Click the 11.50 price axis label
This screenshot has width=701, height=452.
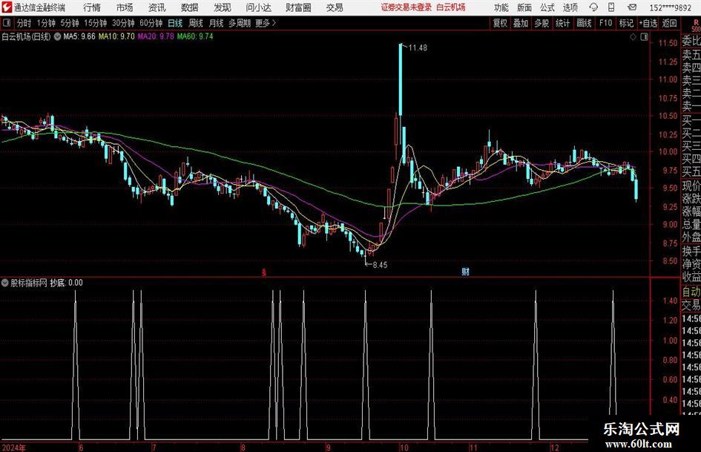coord(668,43)
